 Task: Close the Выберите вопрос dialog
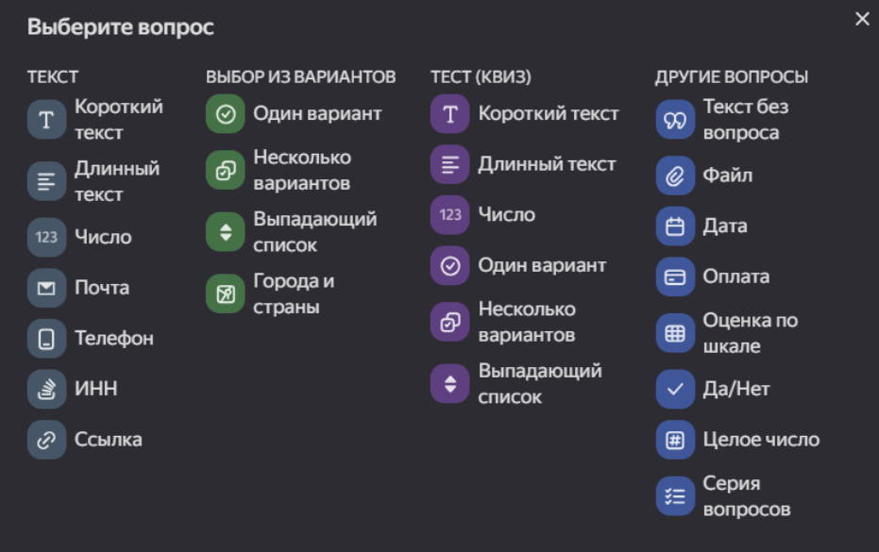click(x=861, y=19)
